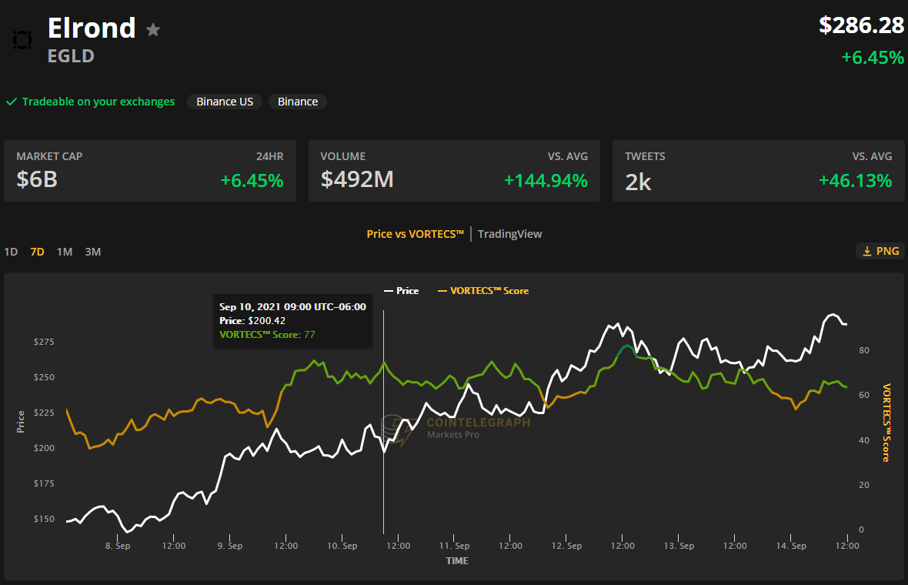Open the Binance US exchange link

(x=225, y=102)
